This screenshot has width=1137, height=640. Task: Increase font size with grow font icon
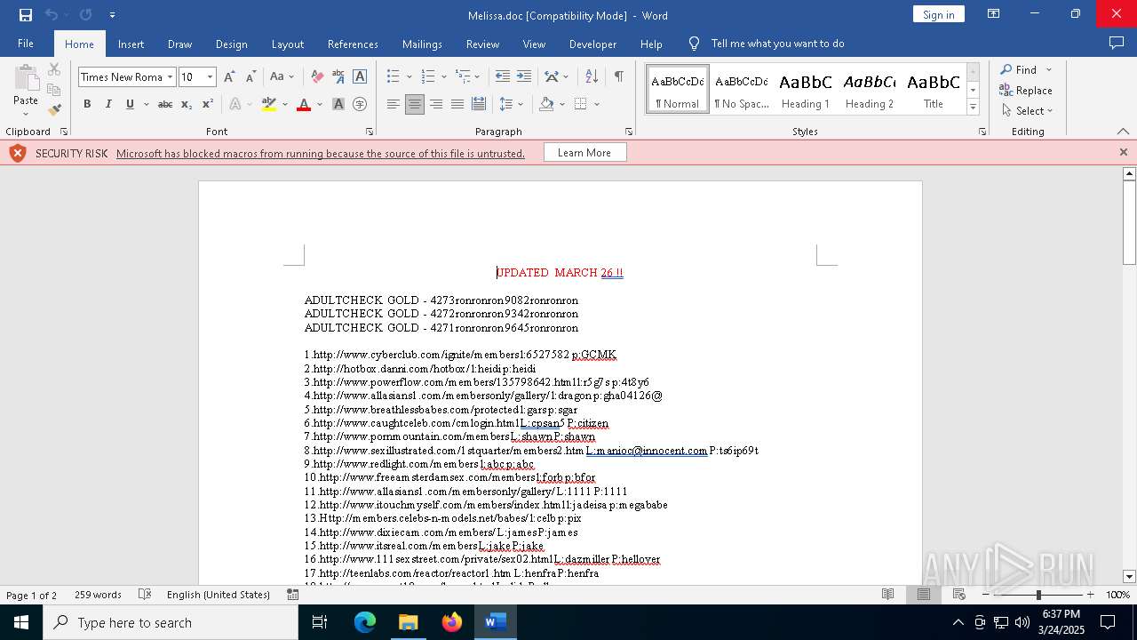(x=230, y=77)
